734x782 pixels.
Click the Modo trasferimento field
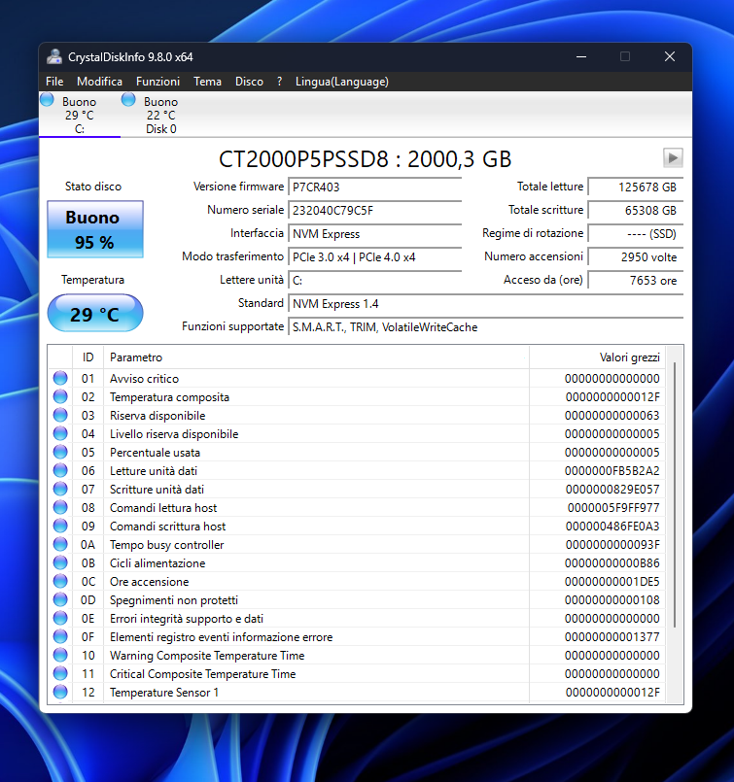click(x=374, y=257)
